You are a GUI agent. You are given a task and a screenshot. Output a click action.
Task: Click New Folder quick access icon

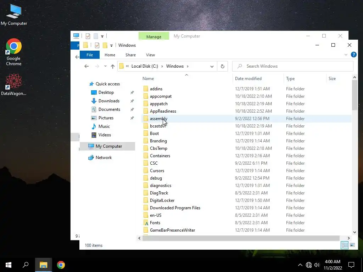tap(105, 45)
